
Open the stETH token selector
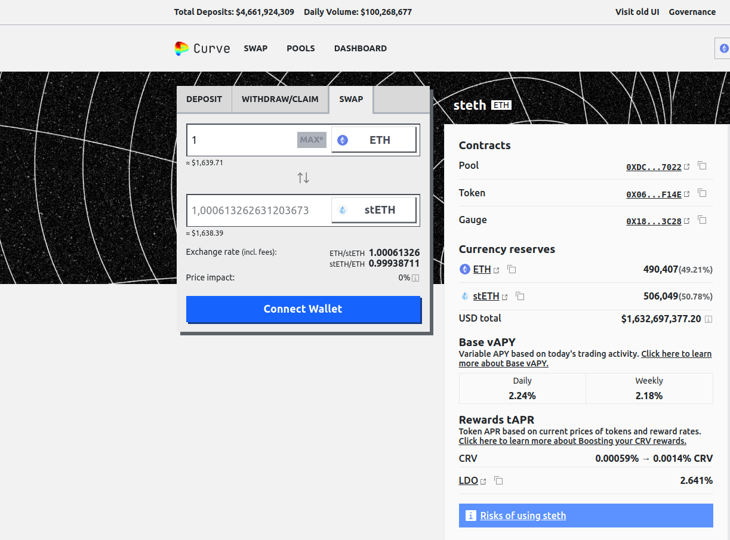tap(374, 210)
